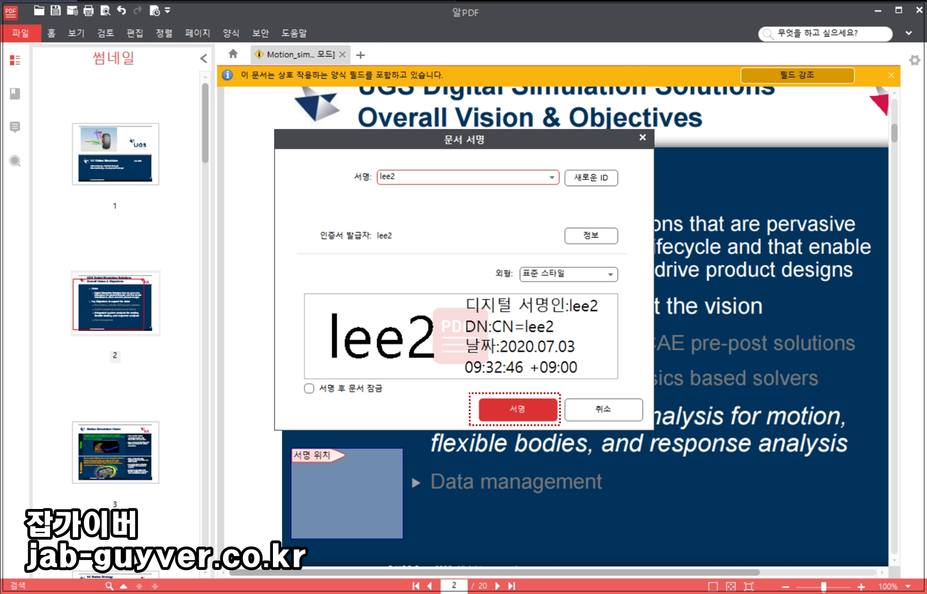Screen dimensions: 927x594
Task: Open the recent documents clock icon
Action: [154, 10]
